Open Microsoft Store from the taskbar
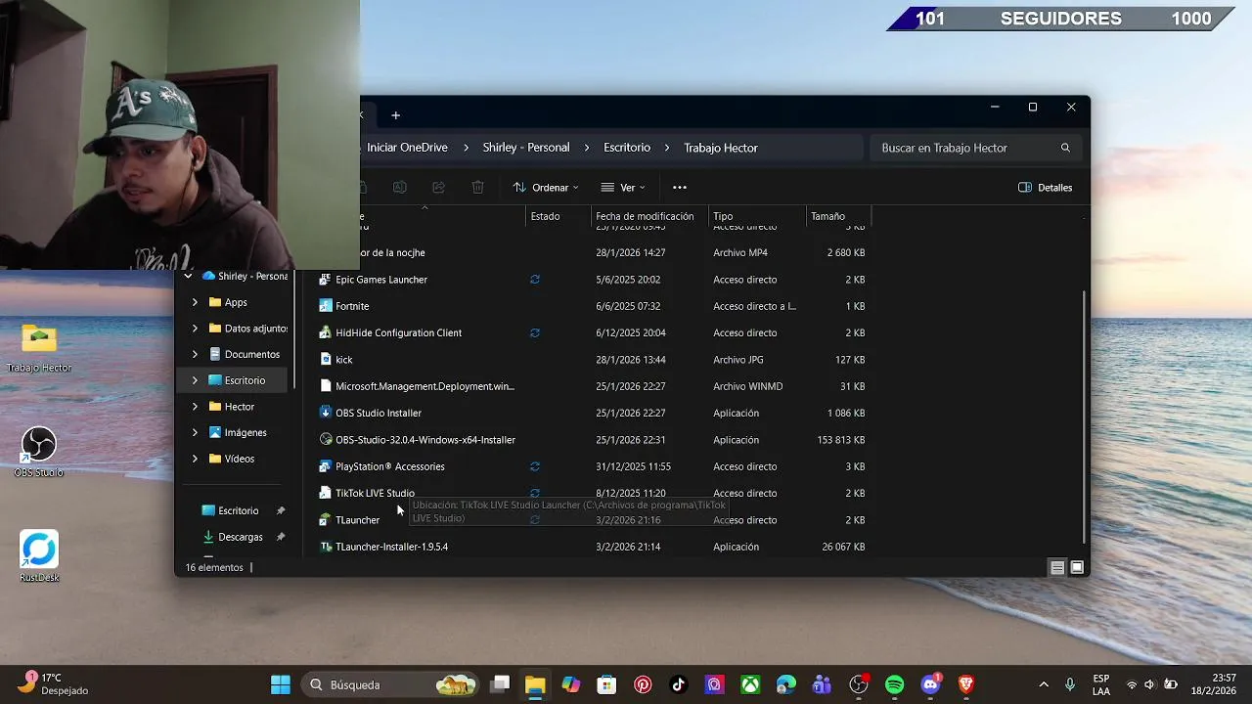1252x704 pixels. point(606,684)
